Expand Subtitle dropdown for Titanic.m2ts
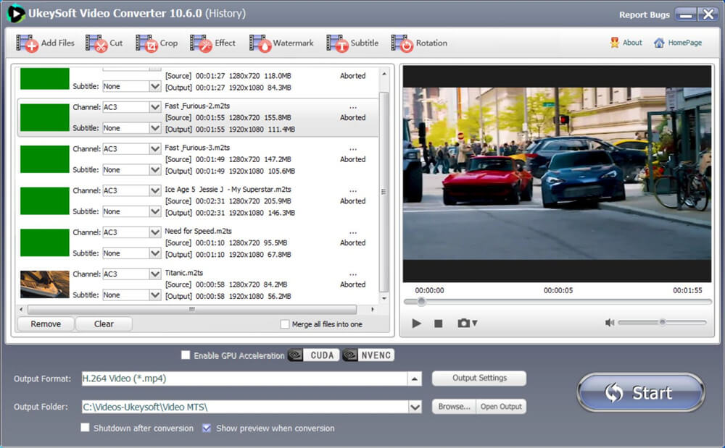This screenshot has height=448, width=725. pyautogui.click(x=155, y=295)
